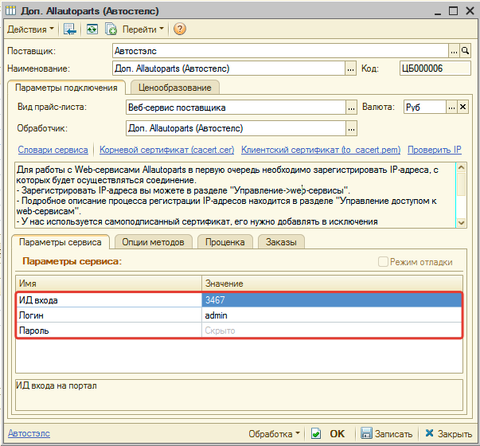
Task: Close the window via title bar X
Action: [470, 11]
